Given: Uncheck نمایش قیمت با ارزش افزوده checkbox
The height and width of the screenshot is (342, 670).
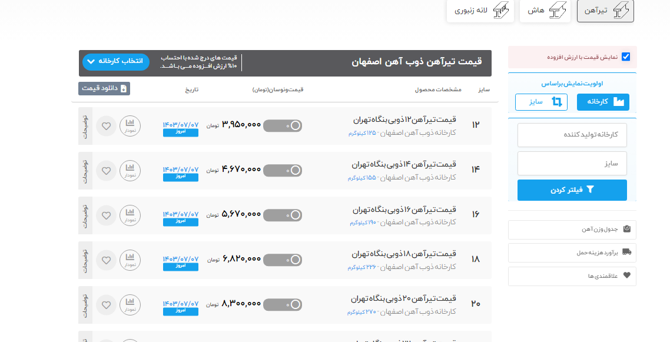Looking at the screenshot, I should coord(626,57).
